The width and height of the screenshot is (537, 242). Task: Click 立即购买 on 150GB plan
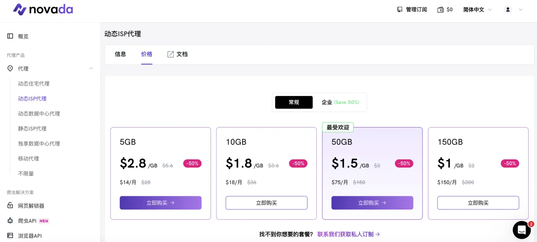(x=478, y=203)
